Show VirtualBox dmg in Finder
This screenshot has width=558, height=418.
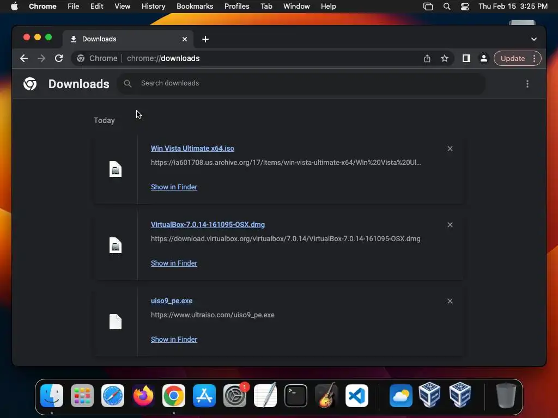[x=174, y=263]
